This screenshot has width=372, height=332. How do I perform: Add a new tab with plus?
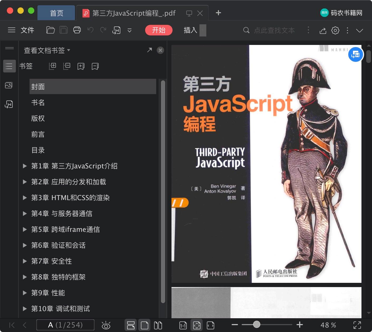[x=218, y=13]
